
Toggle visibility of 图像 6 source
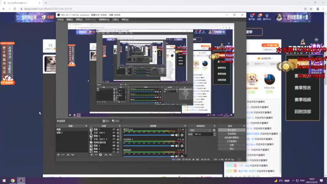point(114,136)
